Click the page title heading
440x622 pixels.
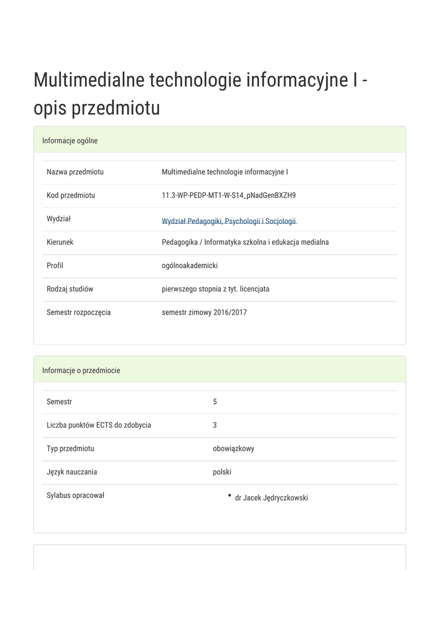(x=200, y=94)
